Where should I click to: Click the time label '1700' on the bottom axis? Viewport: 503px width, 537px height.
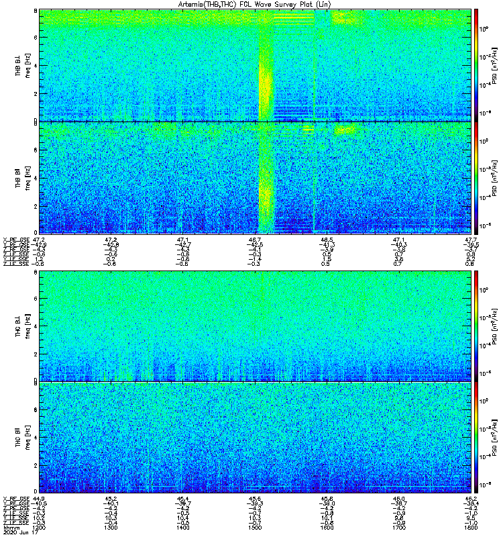[399, 528]
